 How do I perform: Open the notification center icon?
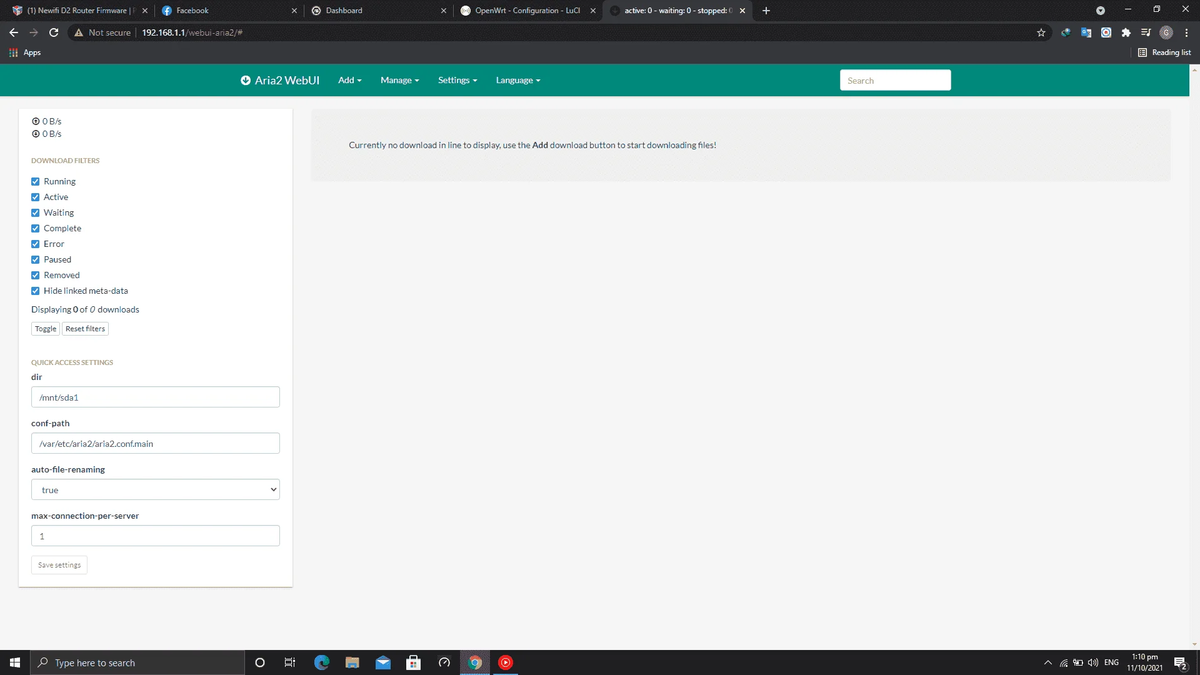[x=1180, y=663]
